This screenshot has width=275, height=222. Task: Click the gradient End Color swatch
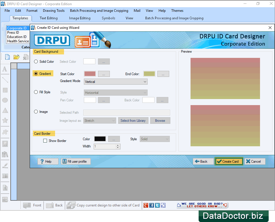tap(149, 74)
